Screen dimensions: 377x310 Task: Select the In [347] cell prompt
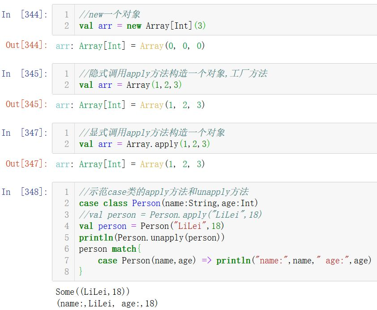point(25,133)
